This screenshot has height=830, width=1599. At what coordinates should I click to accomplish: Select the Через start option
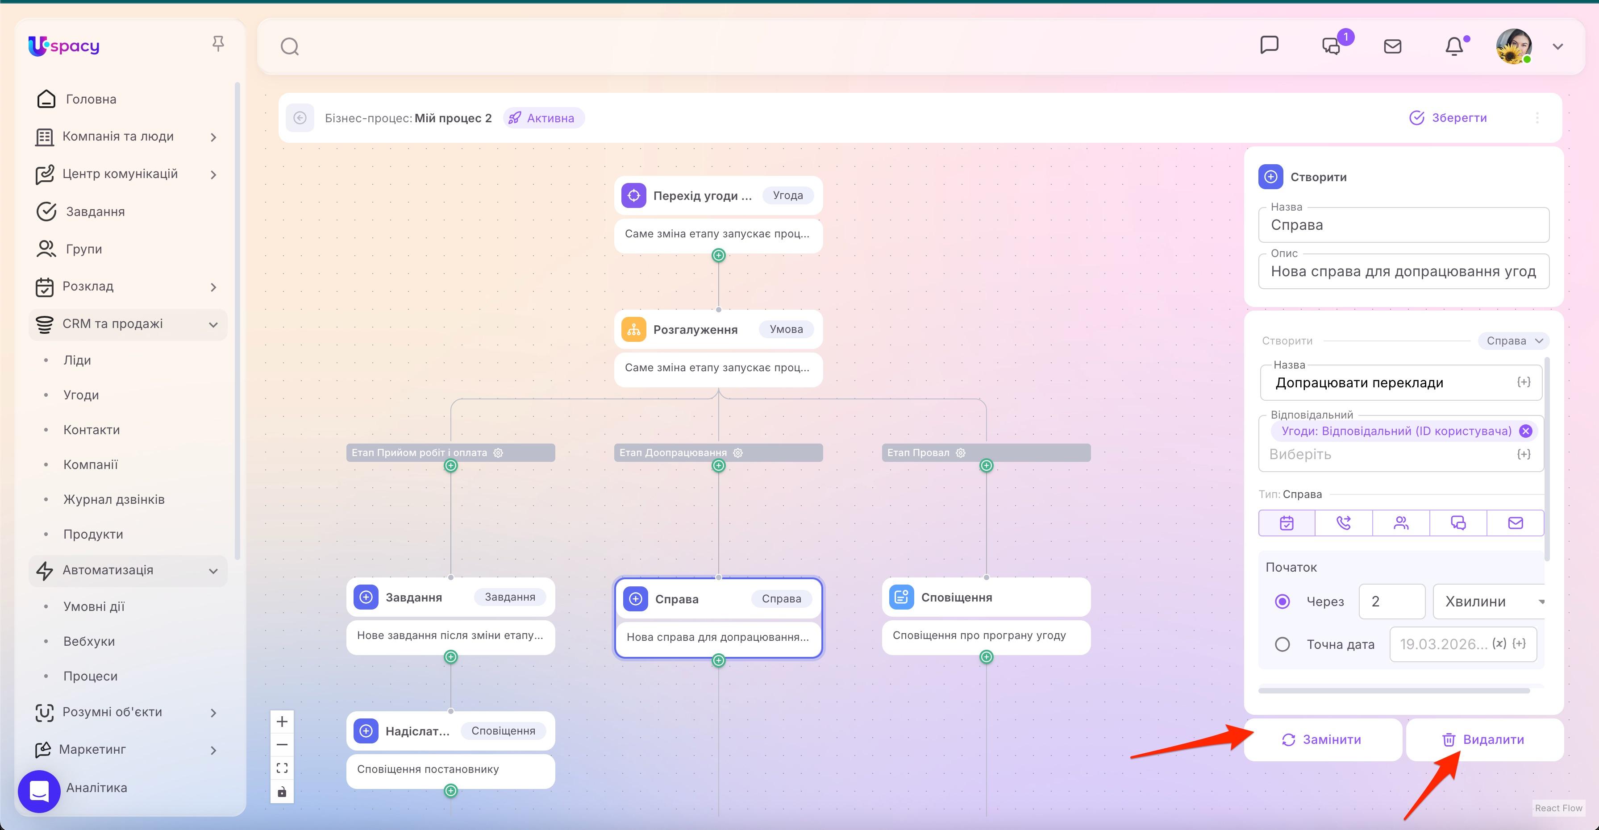click(1283, 601)
